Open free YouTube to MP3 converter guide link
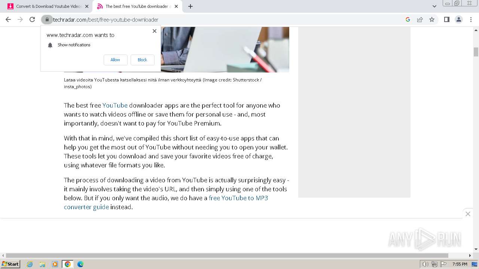 (x=166, y=202)
